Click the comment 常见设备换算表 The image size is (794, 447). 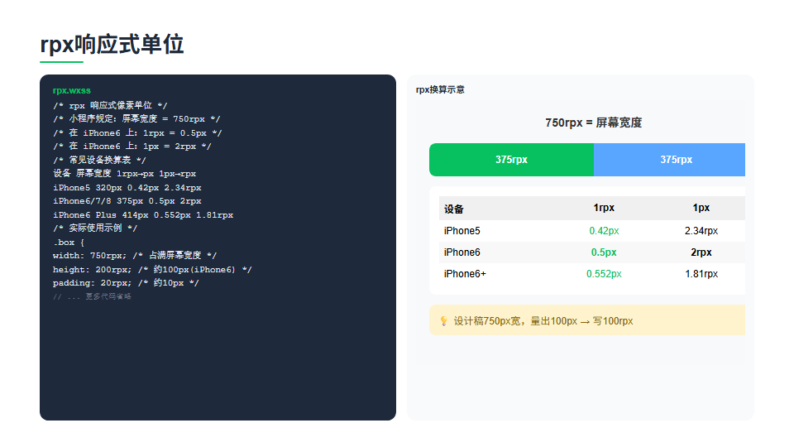[99, 160]
